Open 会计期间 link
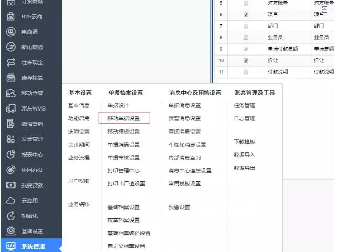339x252 pixels. (x=79, y=145)
